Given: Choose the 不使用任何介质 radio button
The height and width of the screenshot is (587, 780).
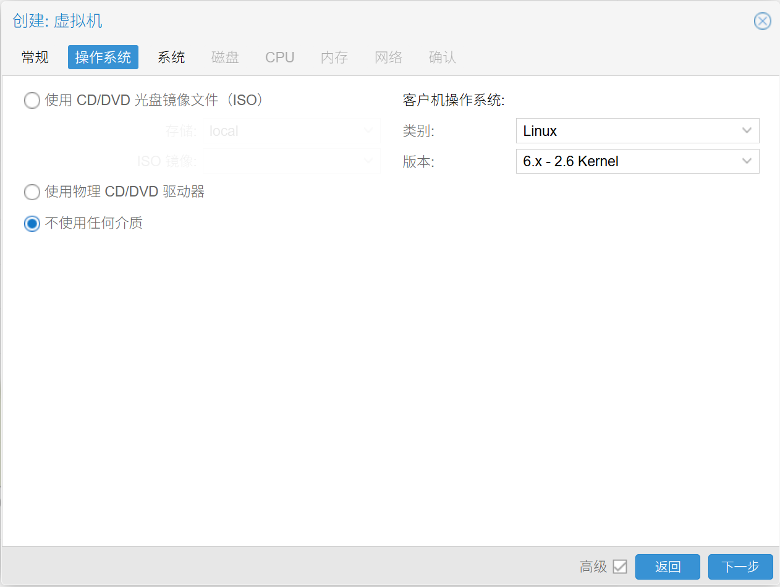Looking at the screenshot, I should [x=32, y=223].
